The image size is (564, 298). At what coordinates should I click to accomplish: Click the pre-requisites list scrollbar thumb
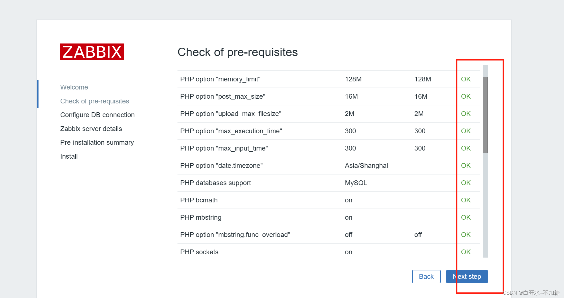coord(485,115)
